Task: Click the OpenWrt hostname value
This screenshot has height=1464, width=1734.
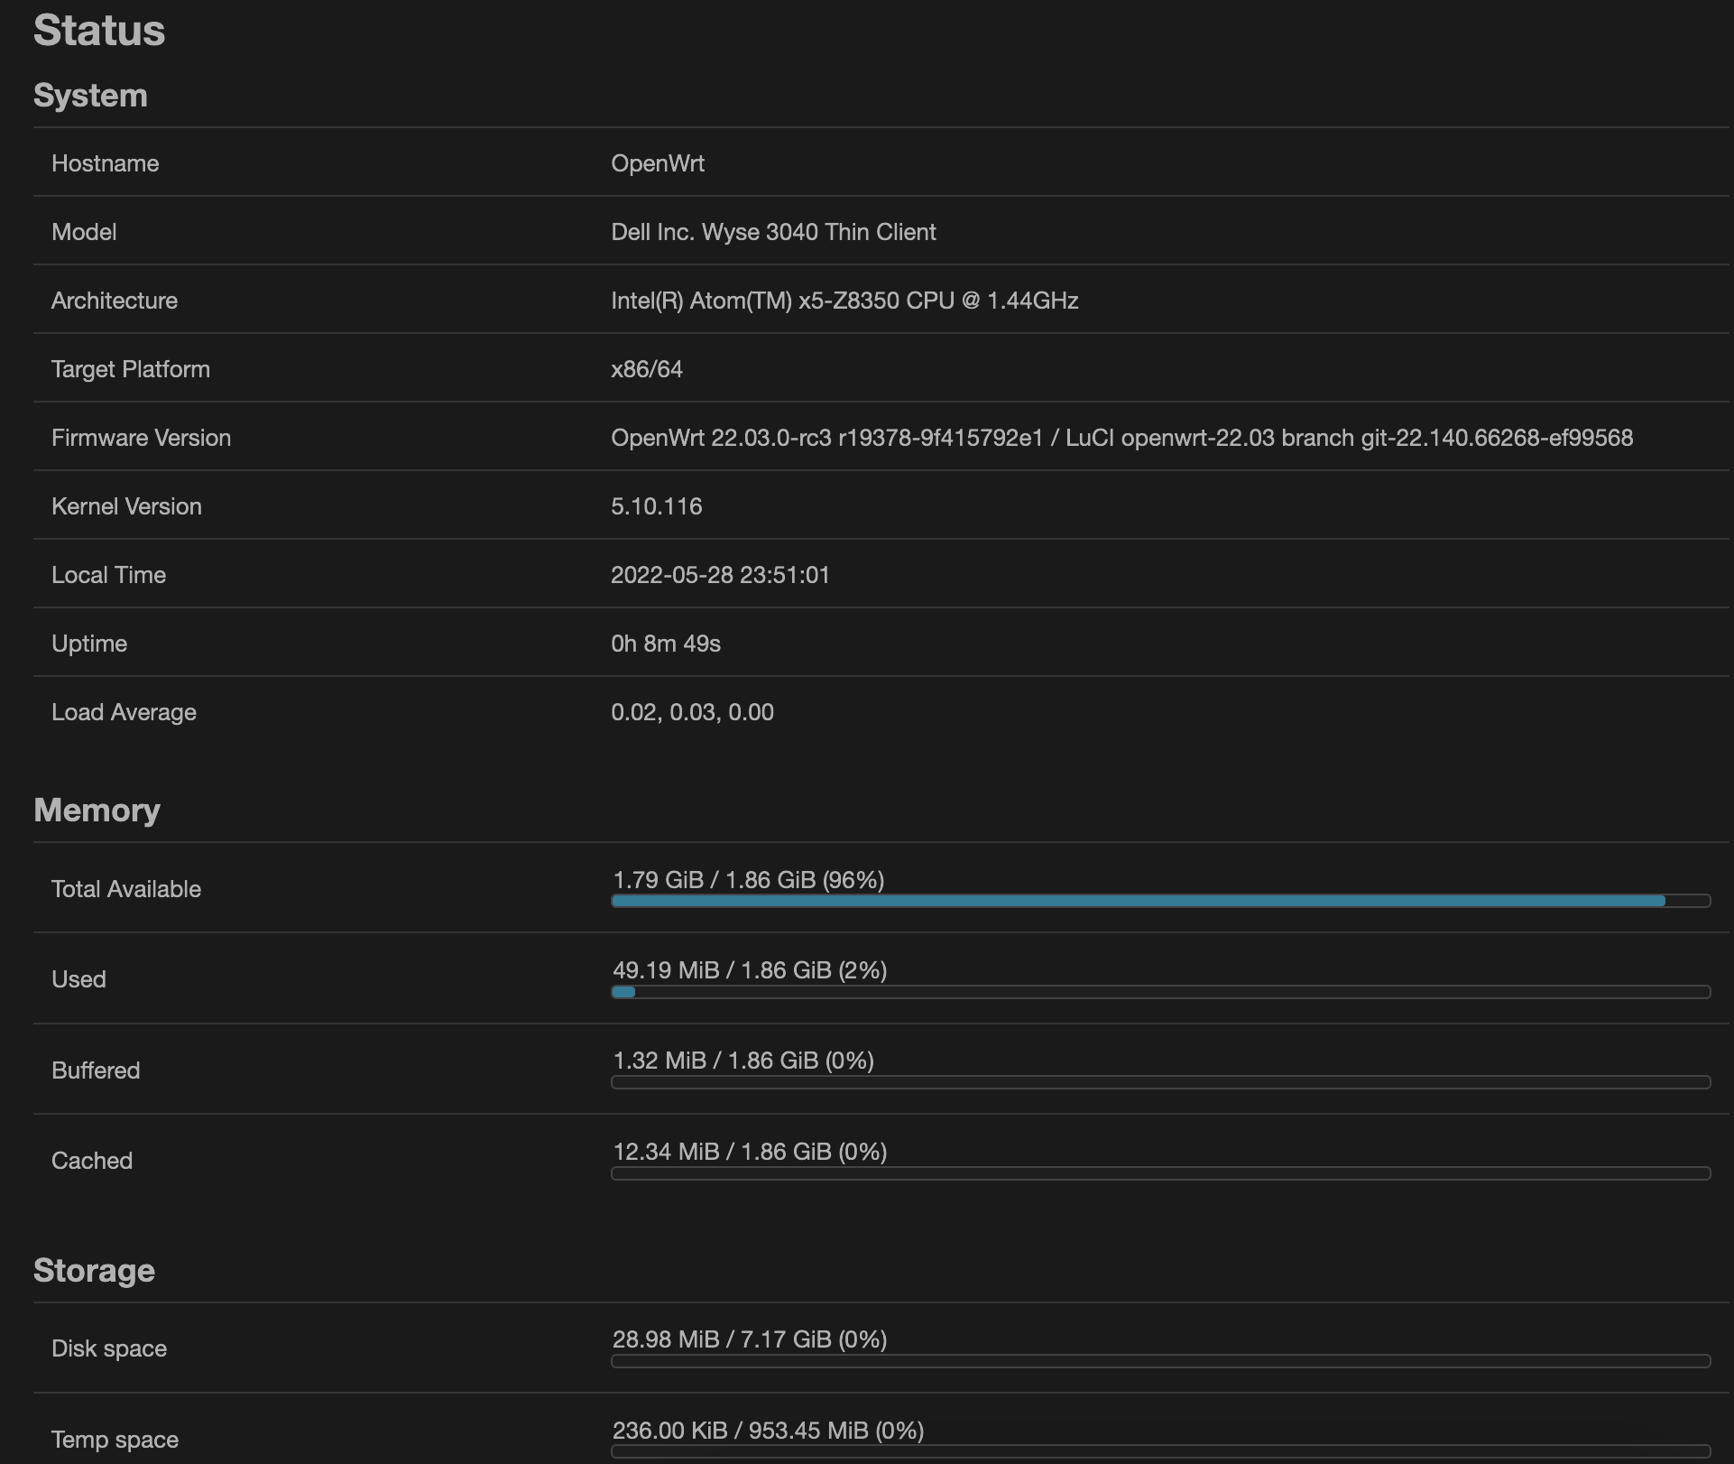Action: coord(658,163)
